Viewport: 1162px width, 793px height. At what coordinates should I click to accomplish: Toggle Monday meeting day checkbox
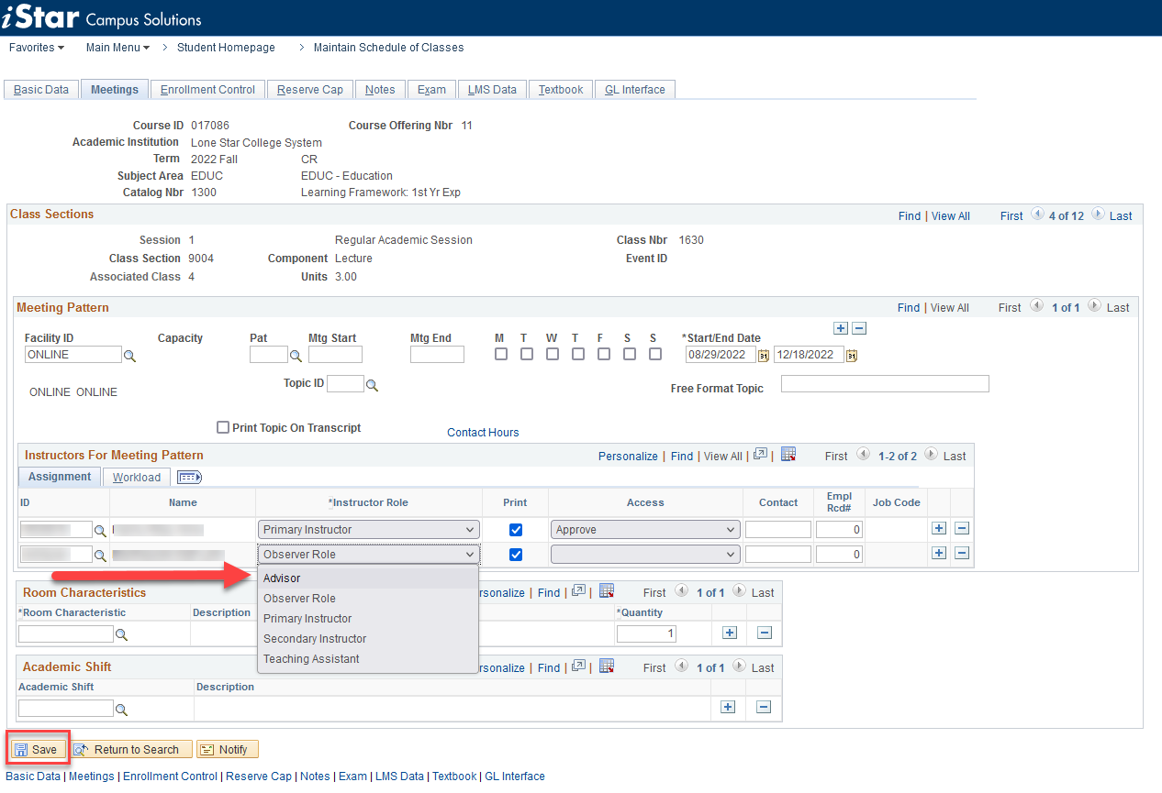click(x=500, y=354)
